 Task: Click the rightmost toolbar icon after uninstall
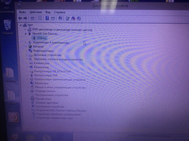(x=79, y=19)
